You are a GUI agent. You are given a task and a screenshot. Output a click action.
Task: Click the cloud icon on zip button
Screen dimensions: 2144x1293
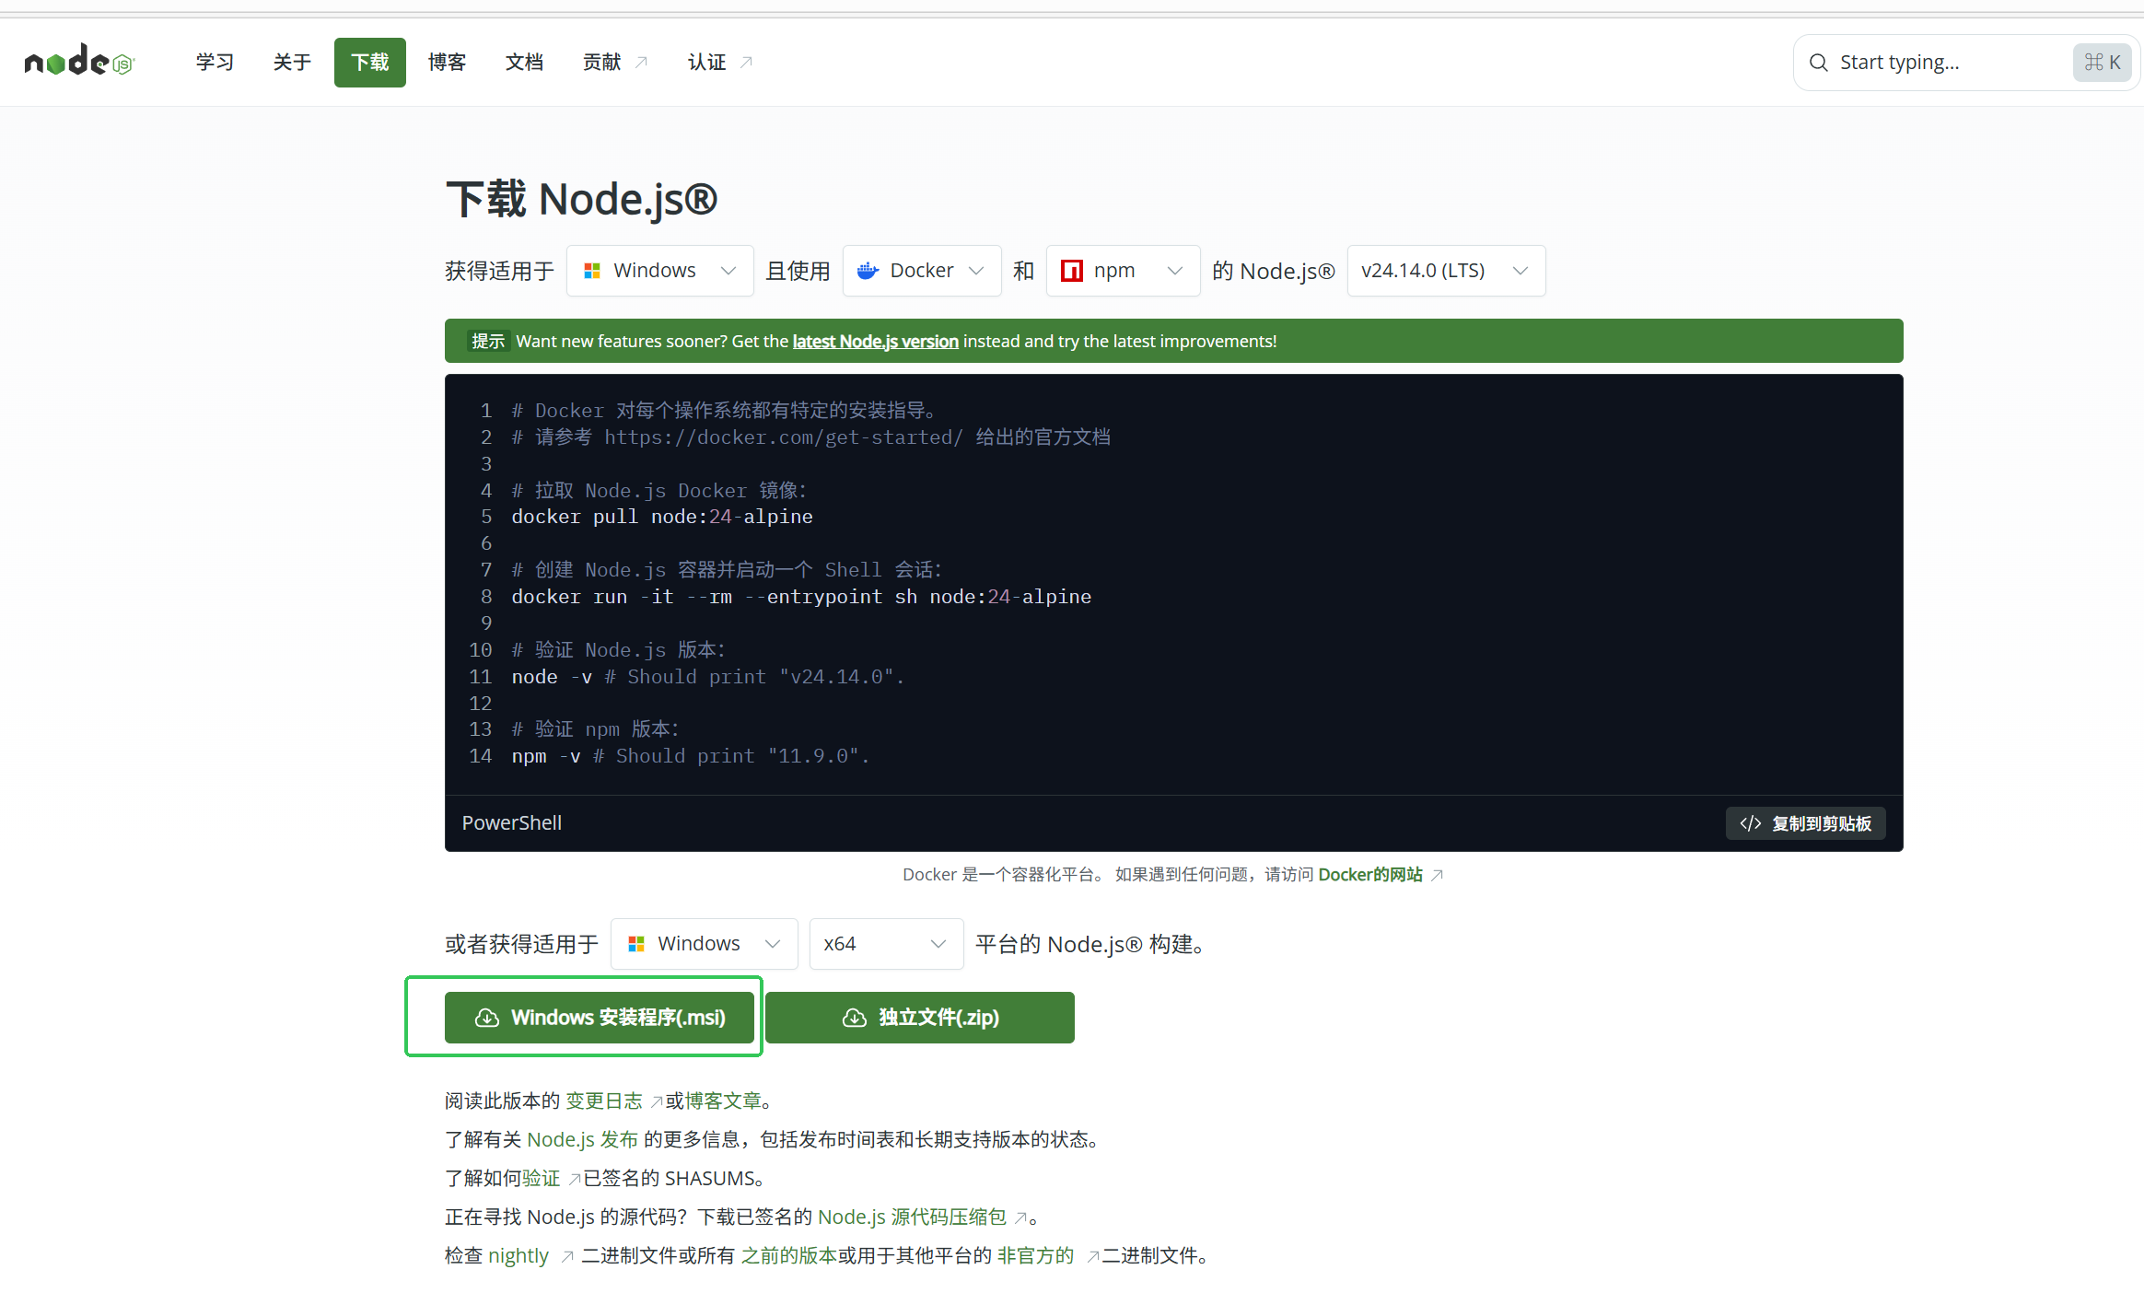[855, 1018]
